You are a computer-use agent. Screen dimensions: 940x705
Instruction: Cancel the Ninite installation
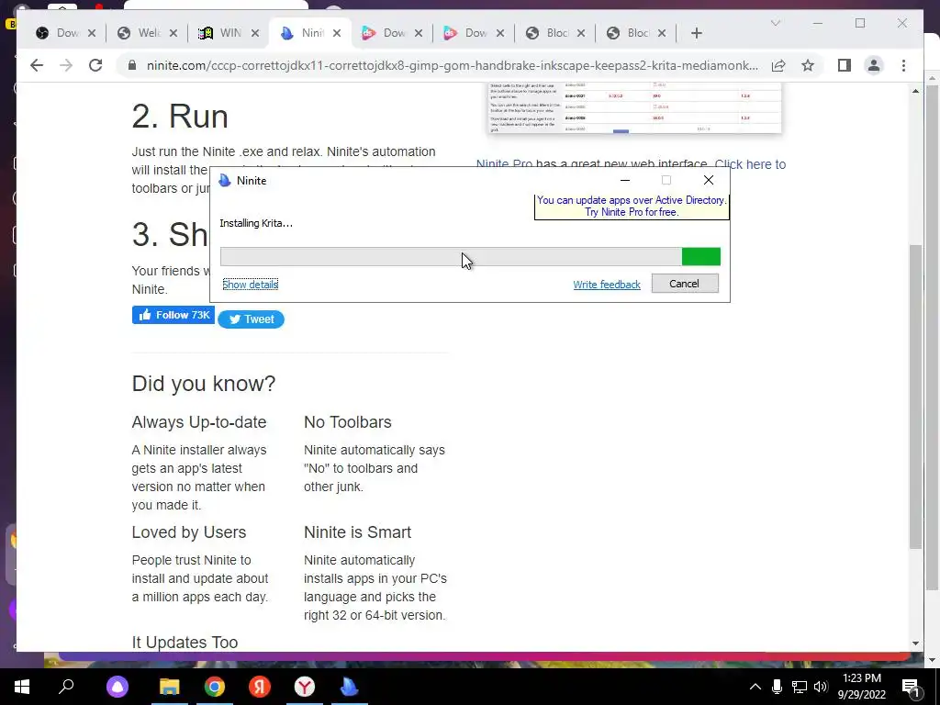click(685, 284)
